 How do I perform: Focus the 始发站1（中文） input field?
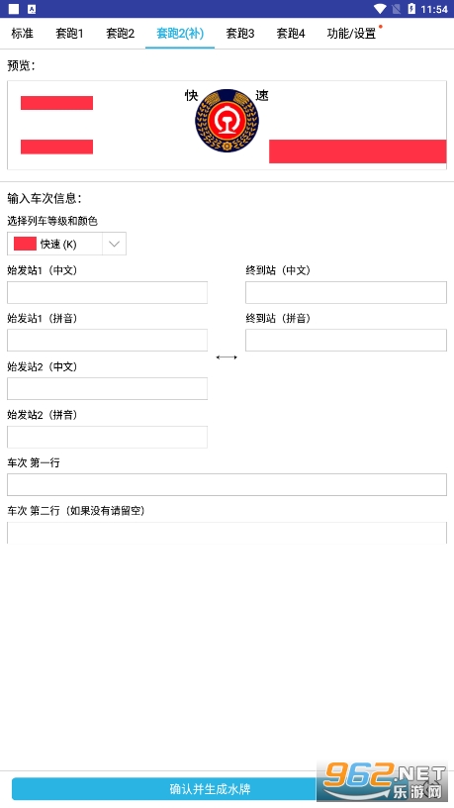click(x=107, y=293)
